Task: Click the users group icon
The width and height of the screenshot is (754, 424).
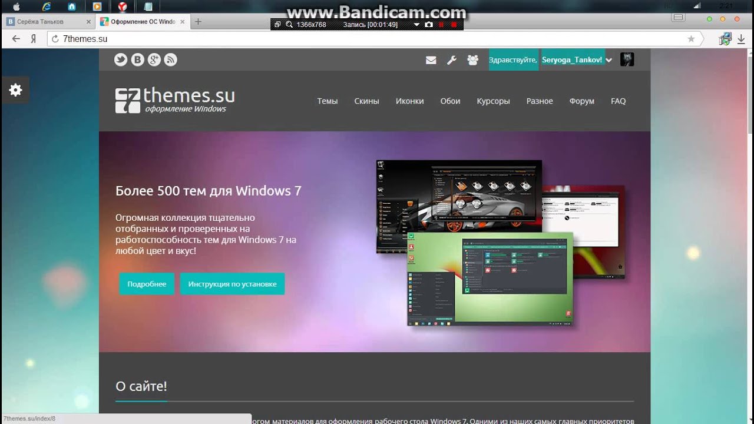Action: coord(472,59)
